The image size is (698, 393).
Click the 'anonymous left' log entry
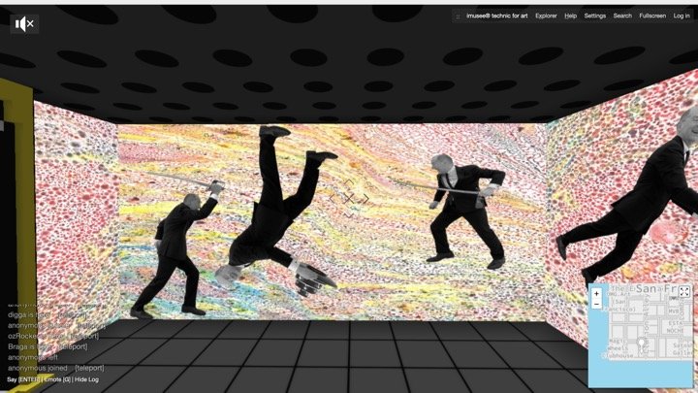(x=33, y=357)
